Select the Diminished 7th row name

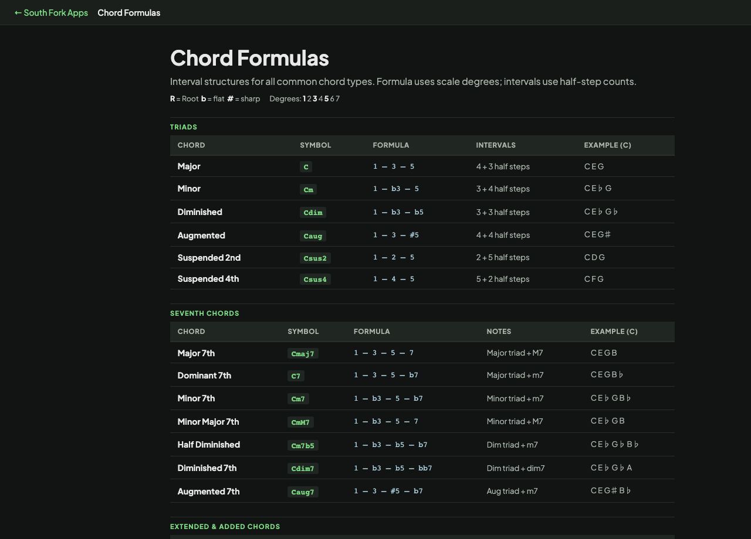tap(207, 468)
